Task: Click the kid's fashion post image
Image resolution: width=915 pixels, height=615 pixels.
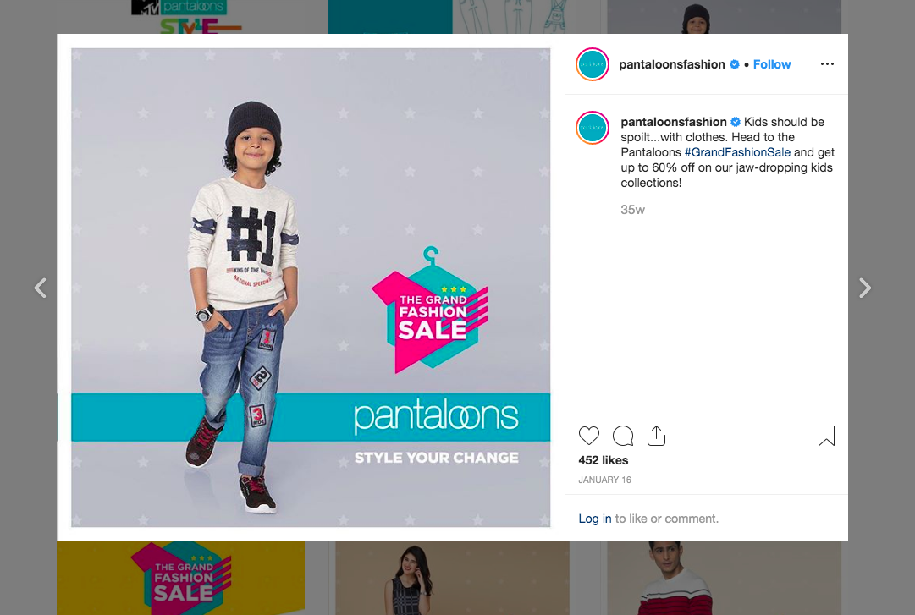Action: pos(311,288)
